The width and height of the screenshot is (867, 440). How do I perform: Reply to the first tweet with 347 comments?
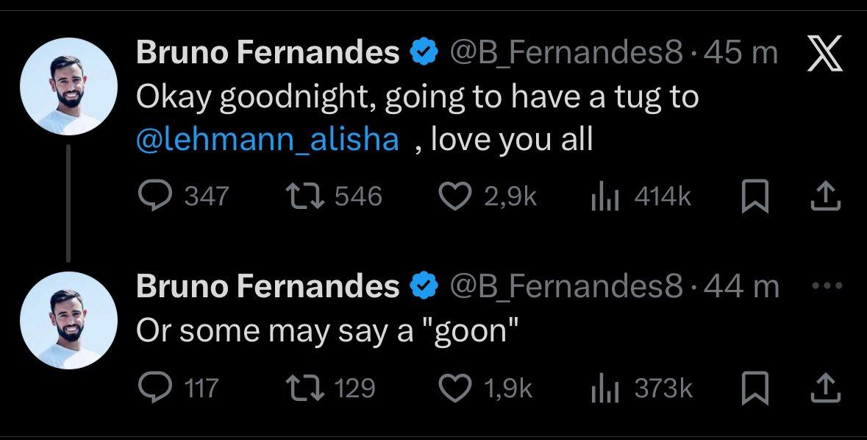(154, 195)
